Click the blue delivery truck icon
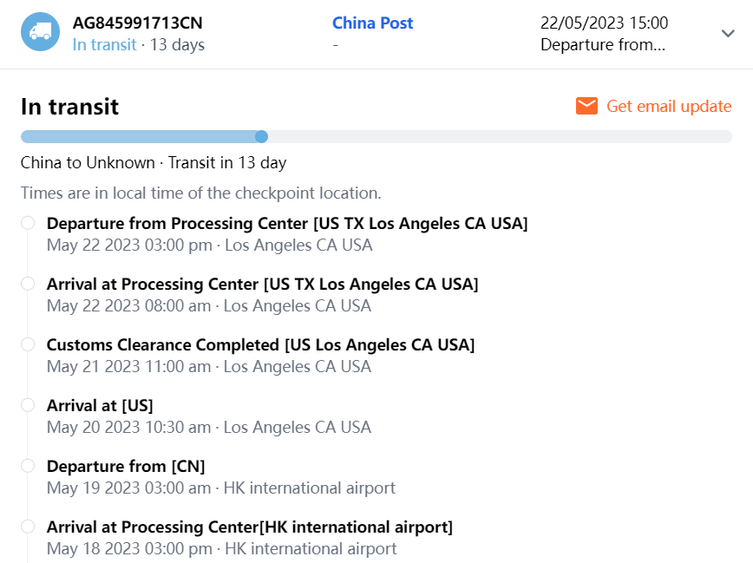This screenshot has height=563, width=753. pos(40,32)
